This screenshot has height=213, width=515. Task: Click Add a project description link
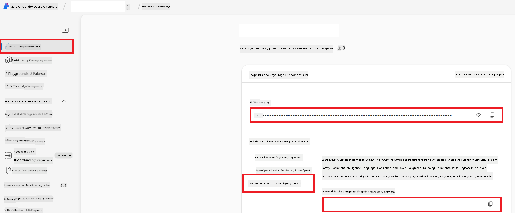pos(286,48)
